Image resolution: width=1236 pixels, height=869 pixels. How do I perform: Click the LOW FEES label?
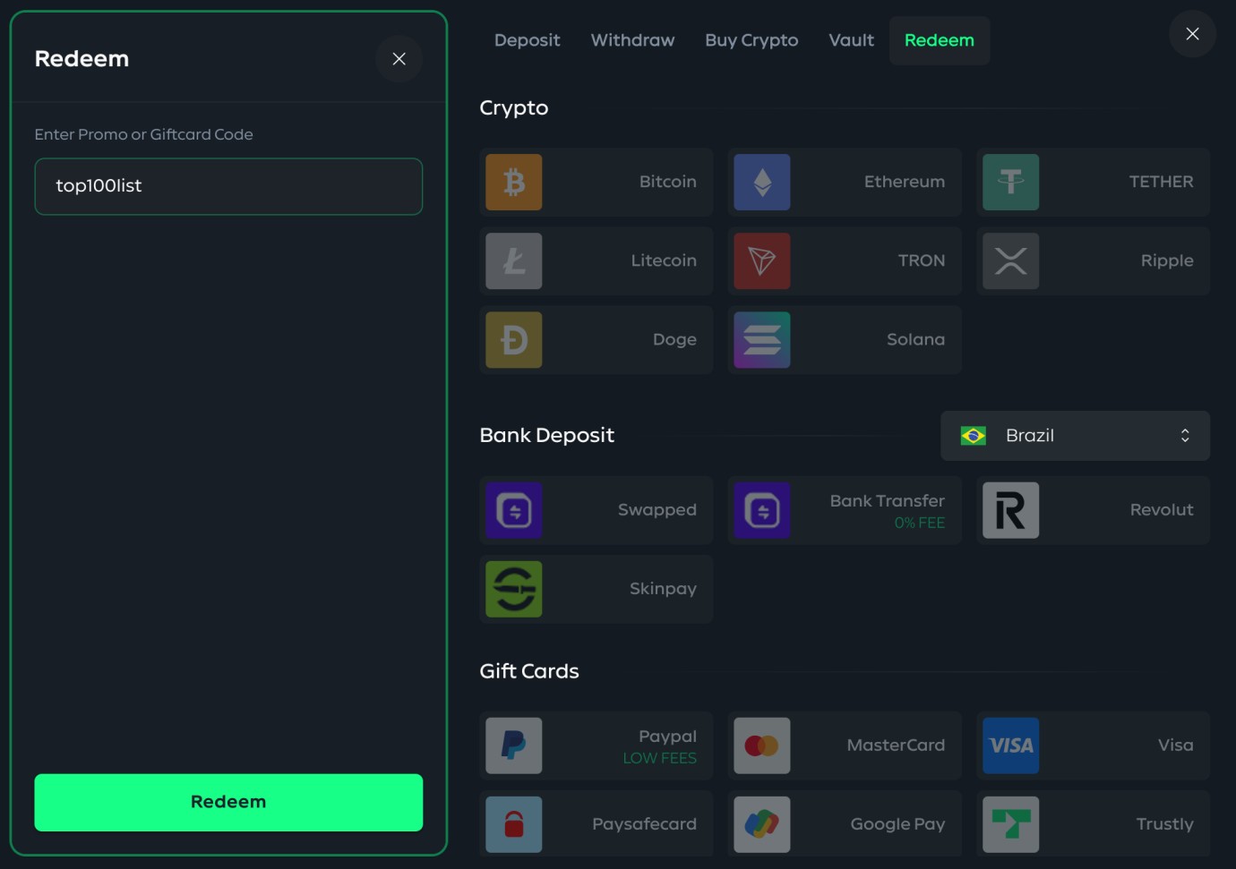click(660, 758)
